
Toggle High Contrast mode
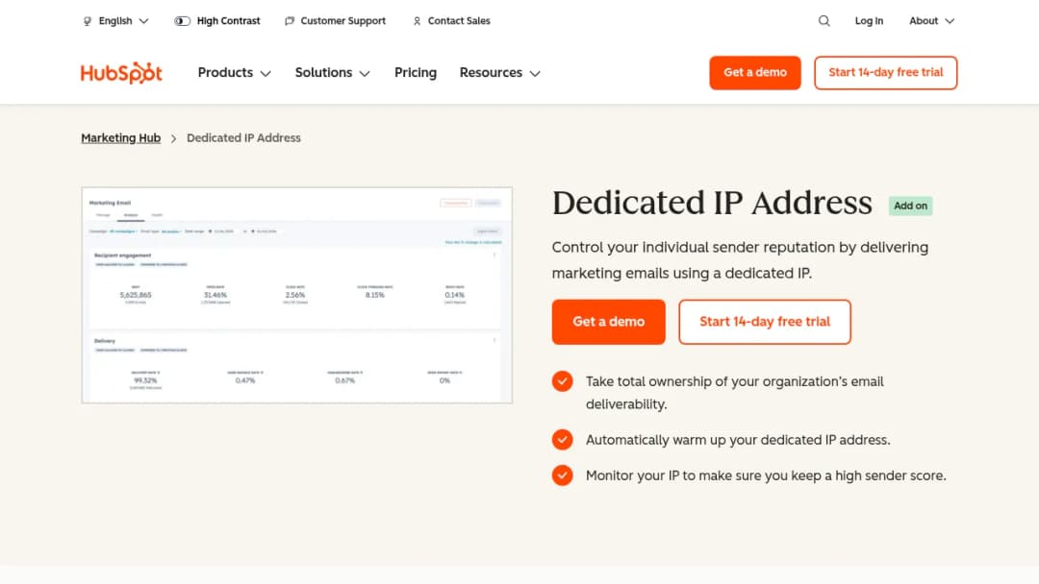pyautogui.click(x=217, y=21)
